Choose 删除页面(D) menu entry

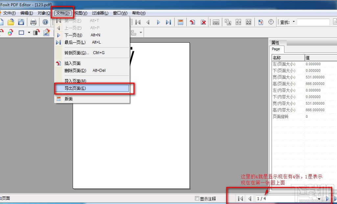92,71
